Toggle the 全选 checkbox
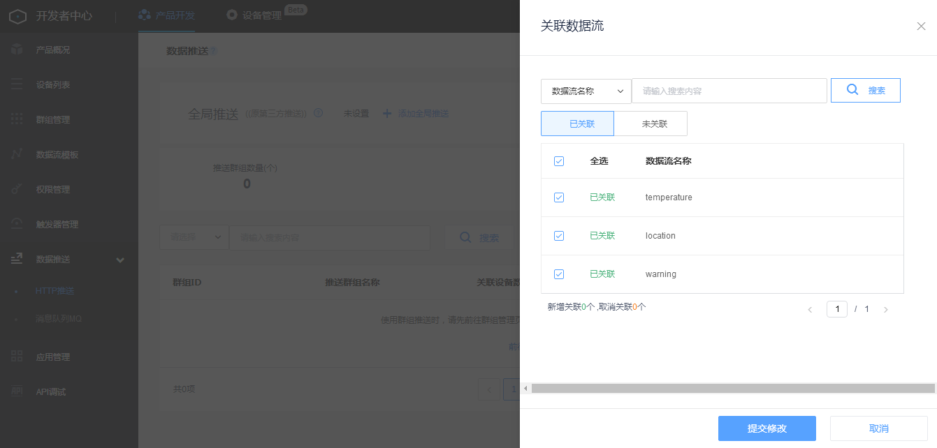This screenshot has height=448, width=937. pyautogui.click(x=559, y=161)
